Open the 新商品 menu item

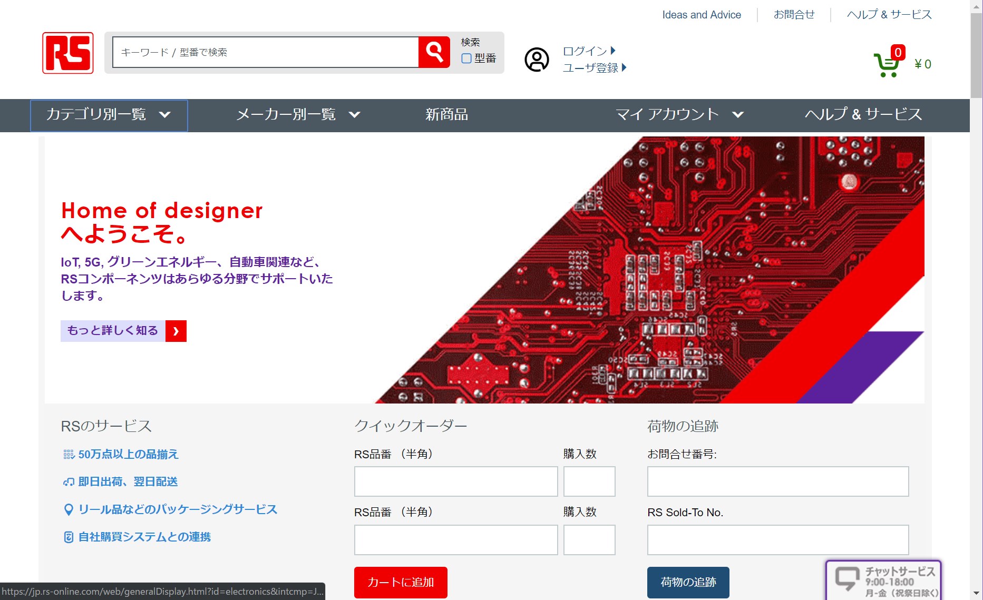pyautogui.click(x=447, y=114)
